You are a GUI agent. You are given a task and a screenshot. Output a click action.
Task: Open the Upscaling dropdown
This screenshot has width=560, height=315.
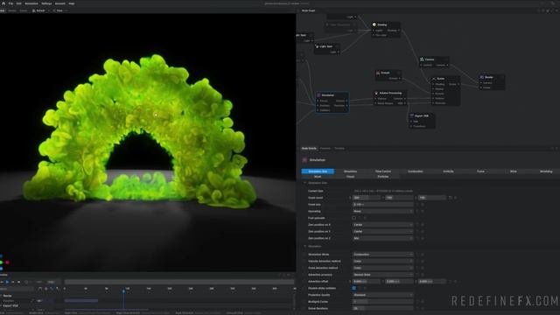click(382, 211)
